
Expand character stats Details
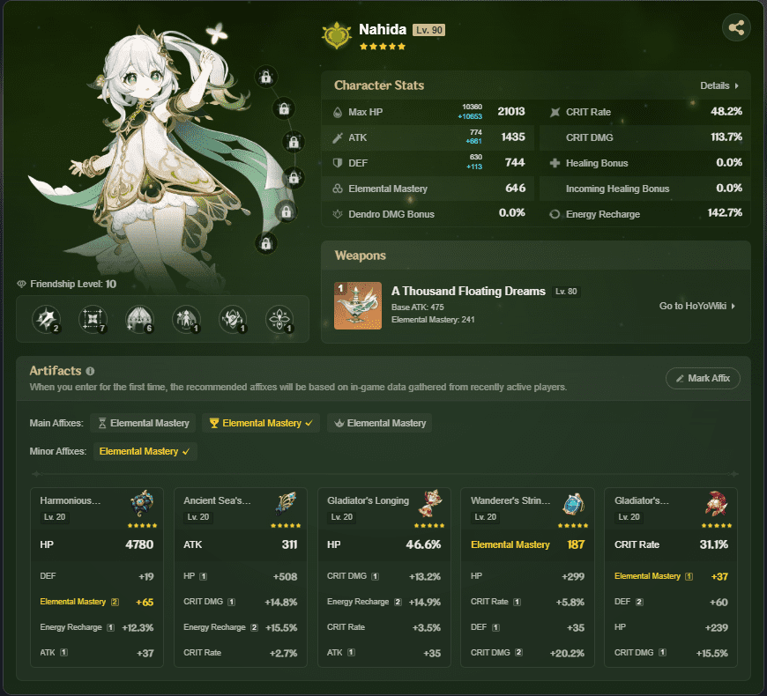click(x=719, y=85)
